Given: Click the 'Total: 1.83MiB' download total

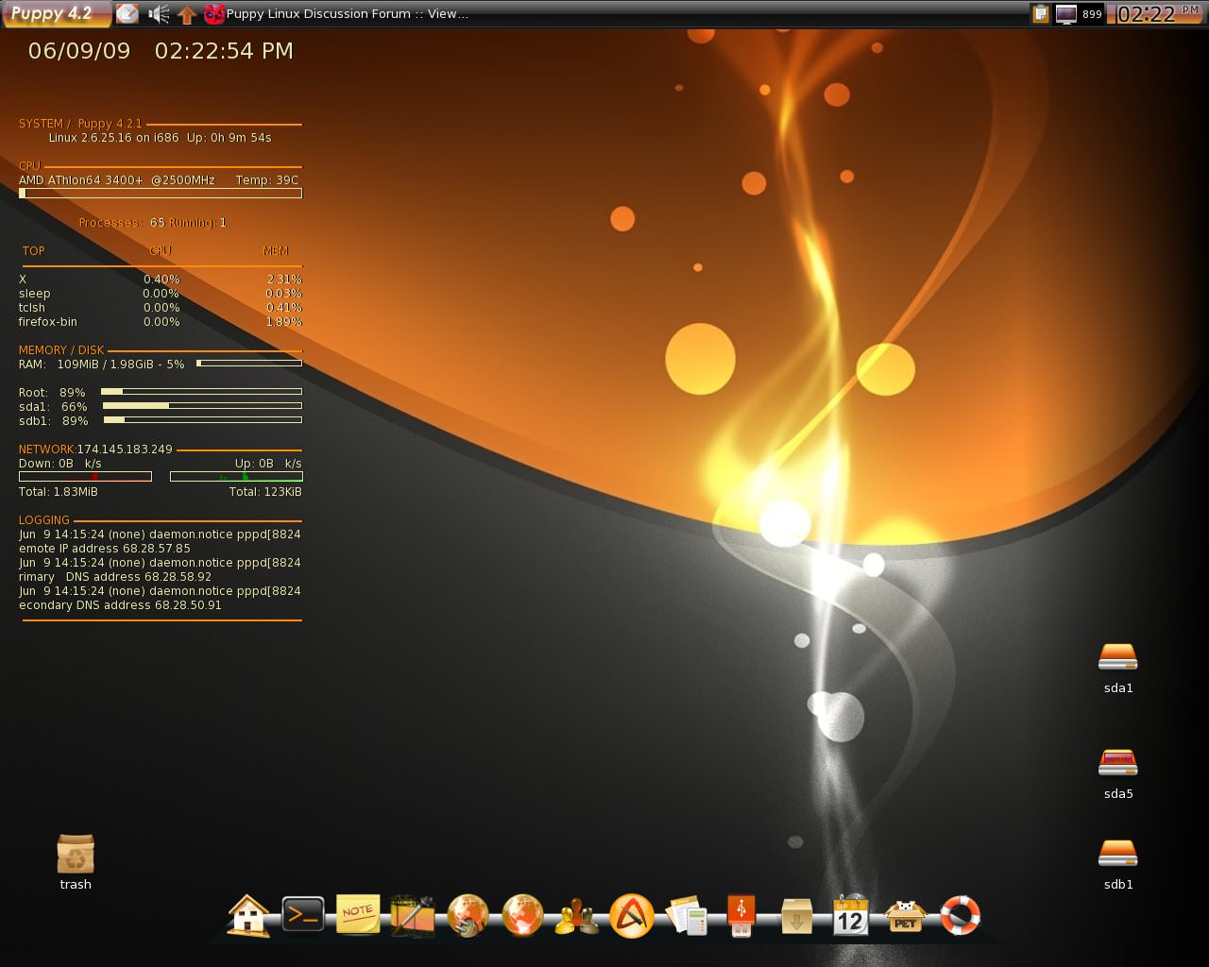Looking at the screenshot, I should coord(59,492).
